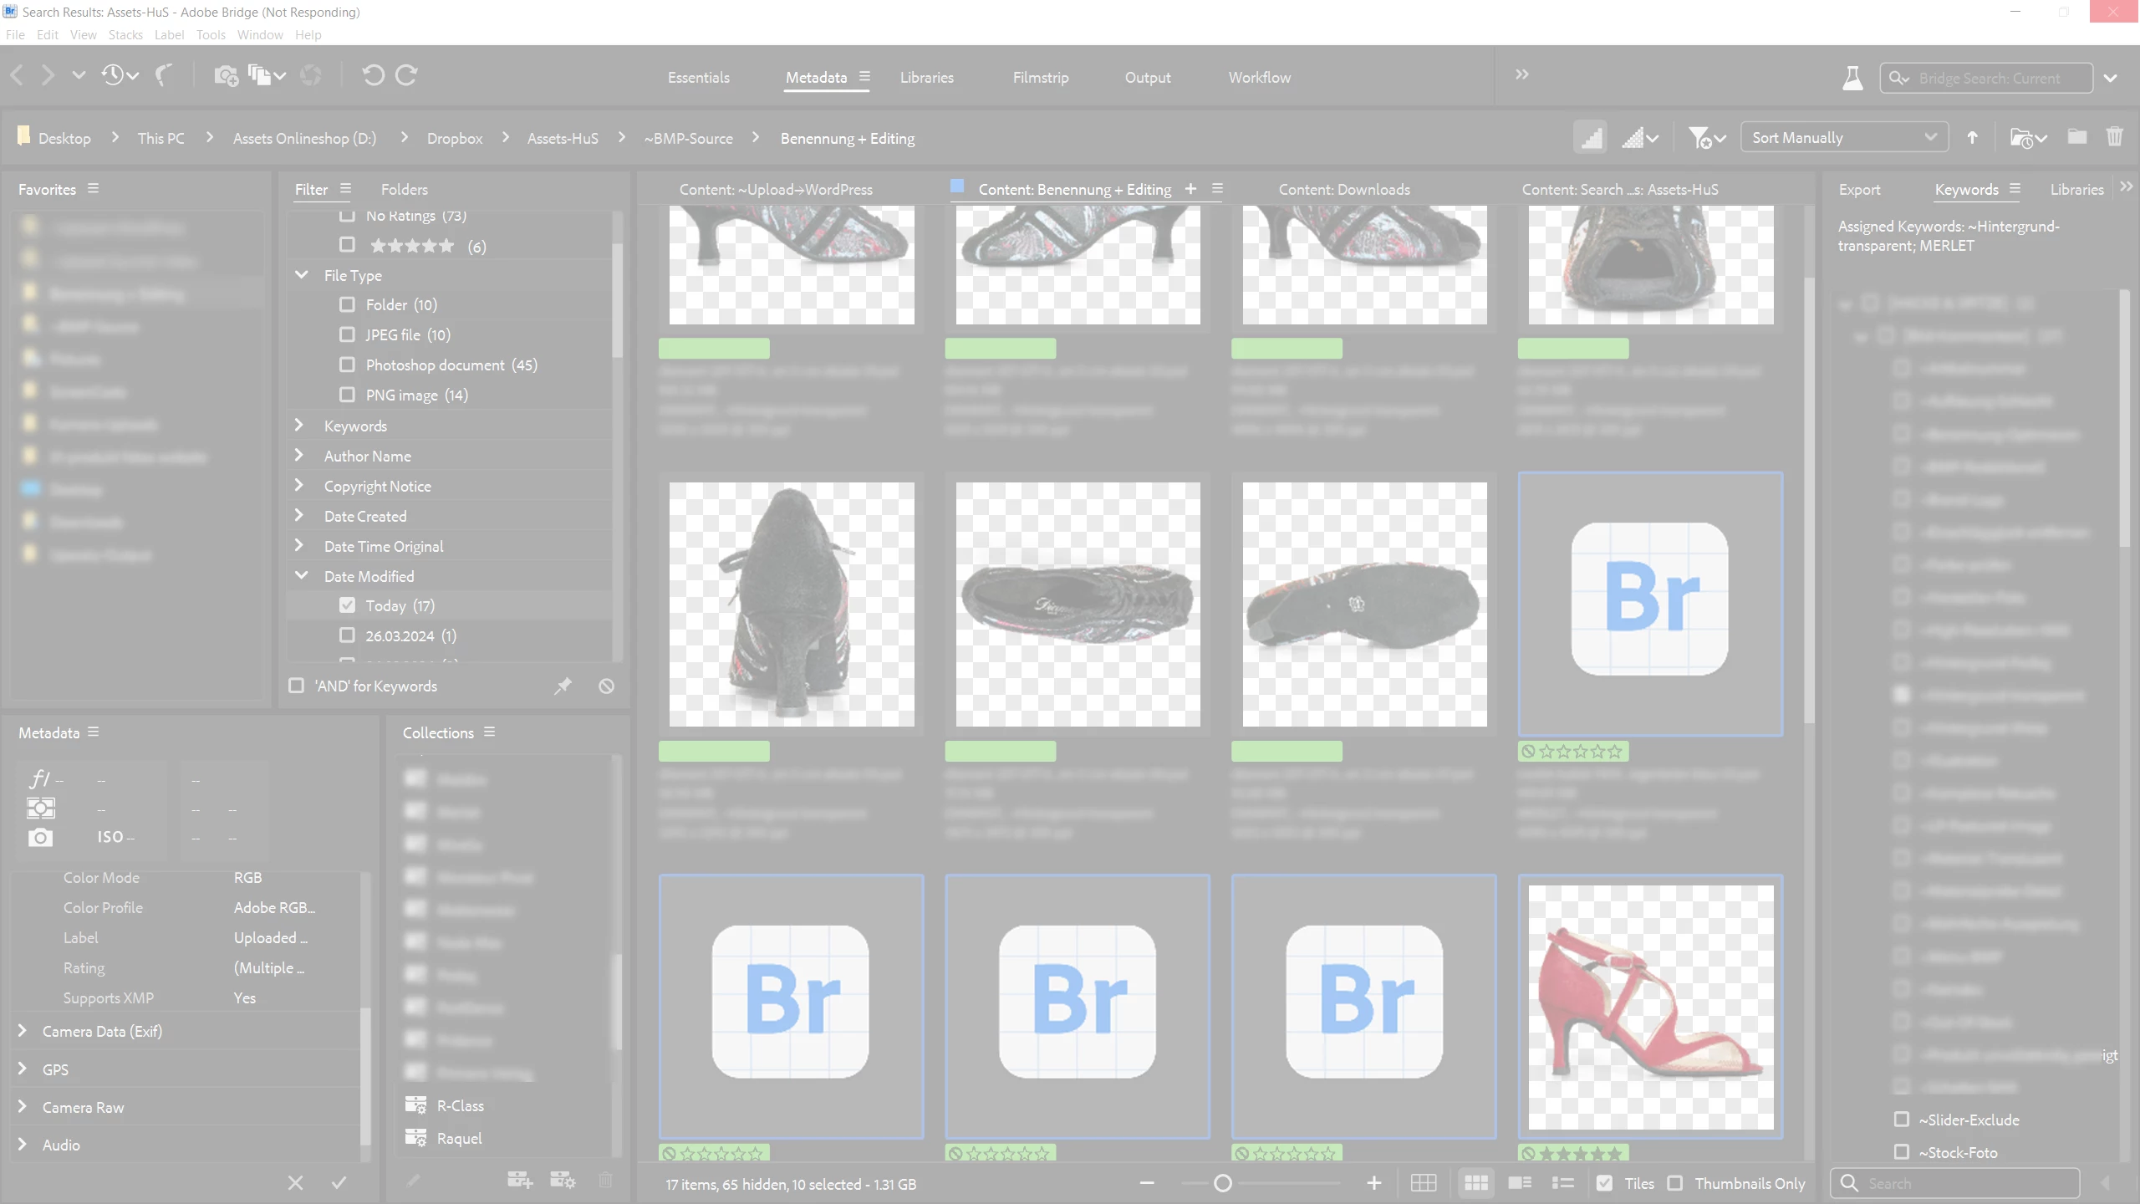Click the clear filter icon

(x=606, y=686)
